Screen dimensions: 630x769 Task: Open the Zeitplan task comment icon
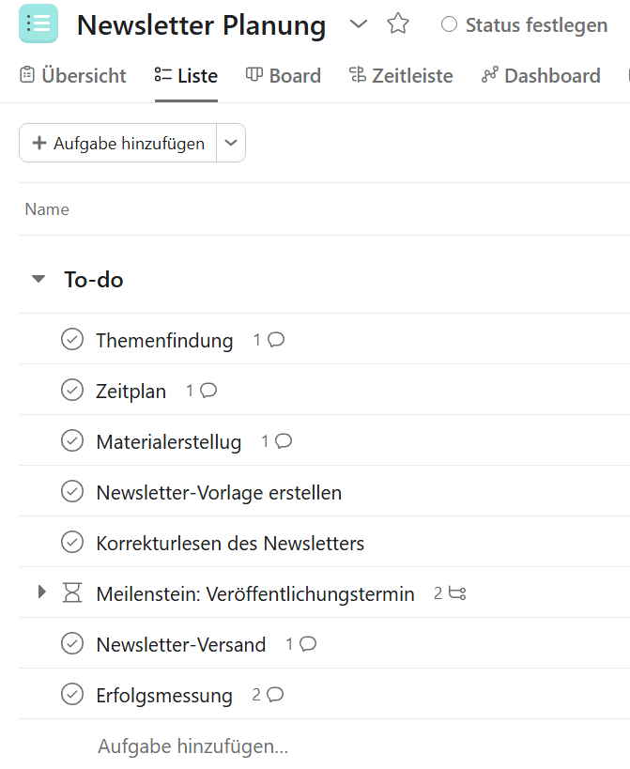tap(208, 391)
